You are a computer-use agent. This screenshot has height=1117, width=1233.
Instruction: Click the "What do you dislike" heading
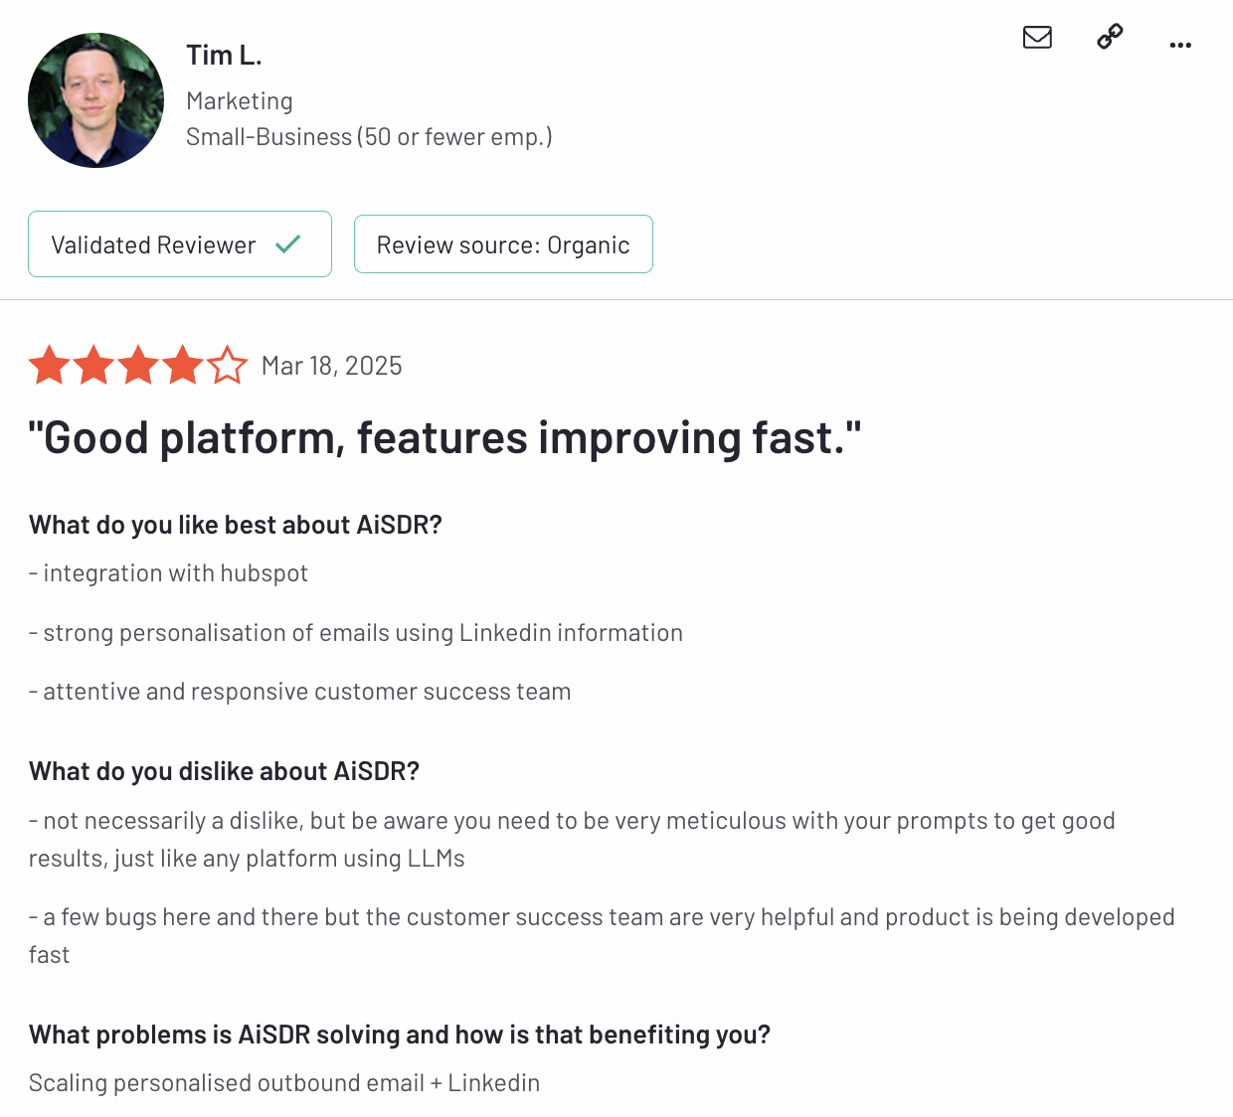point(224,771)
